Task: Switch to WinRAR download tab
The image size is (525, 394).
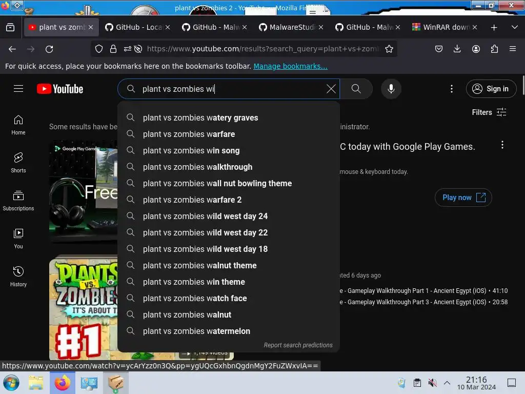Action: [445, 27]
